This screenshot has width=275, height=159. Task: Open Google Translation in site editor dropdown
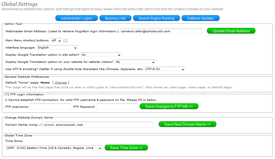101,55
